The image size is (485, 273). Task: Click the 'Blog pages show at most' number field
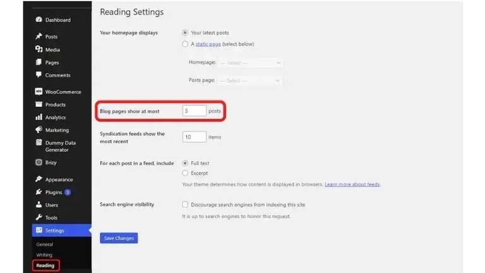[x=195, y=111]
